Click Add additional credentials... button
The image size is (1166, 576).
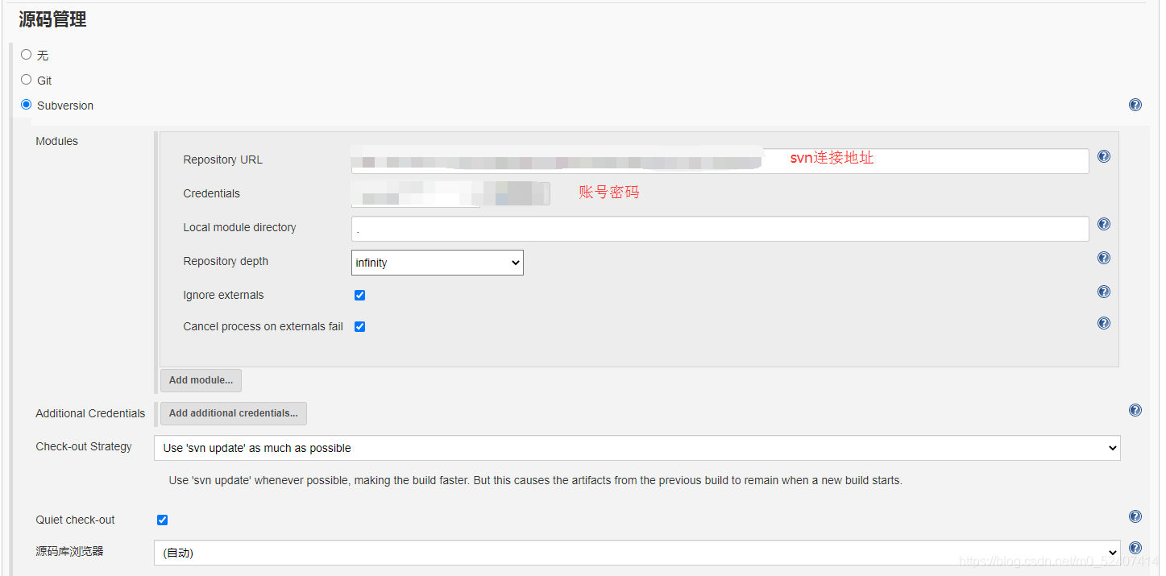tap(234, 413)
